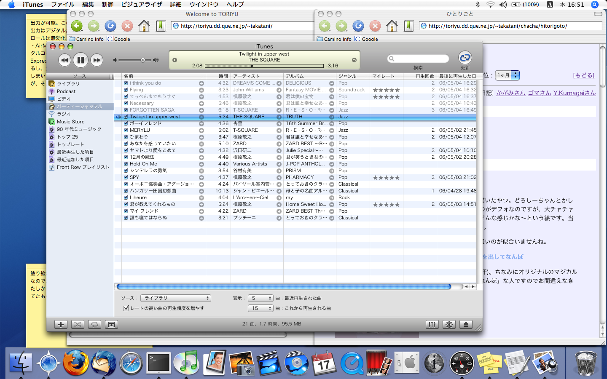607x379 pixels.
Task: Uncheck the ひまわり song checkbox
Action: [x=126, y=137]
